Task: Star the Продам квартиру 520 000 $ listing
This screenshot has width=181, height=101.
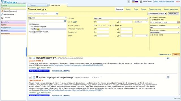Action: point(30,58)
